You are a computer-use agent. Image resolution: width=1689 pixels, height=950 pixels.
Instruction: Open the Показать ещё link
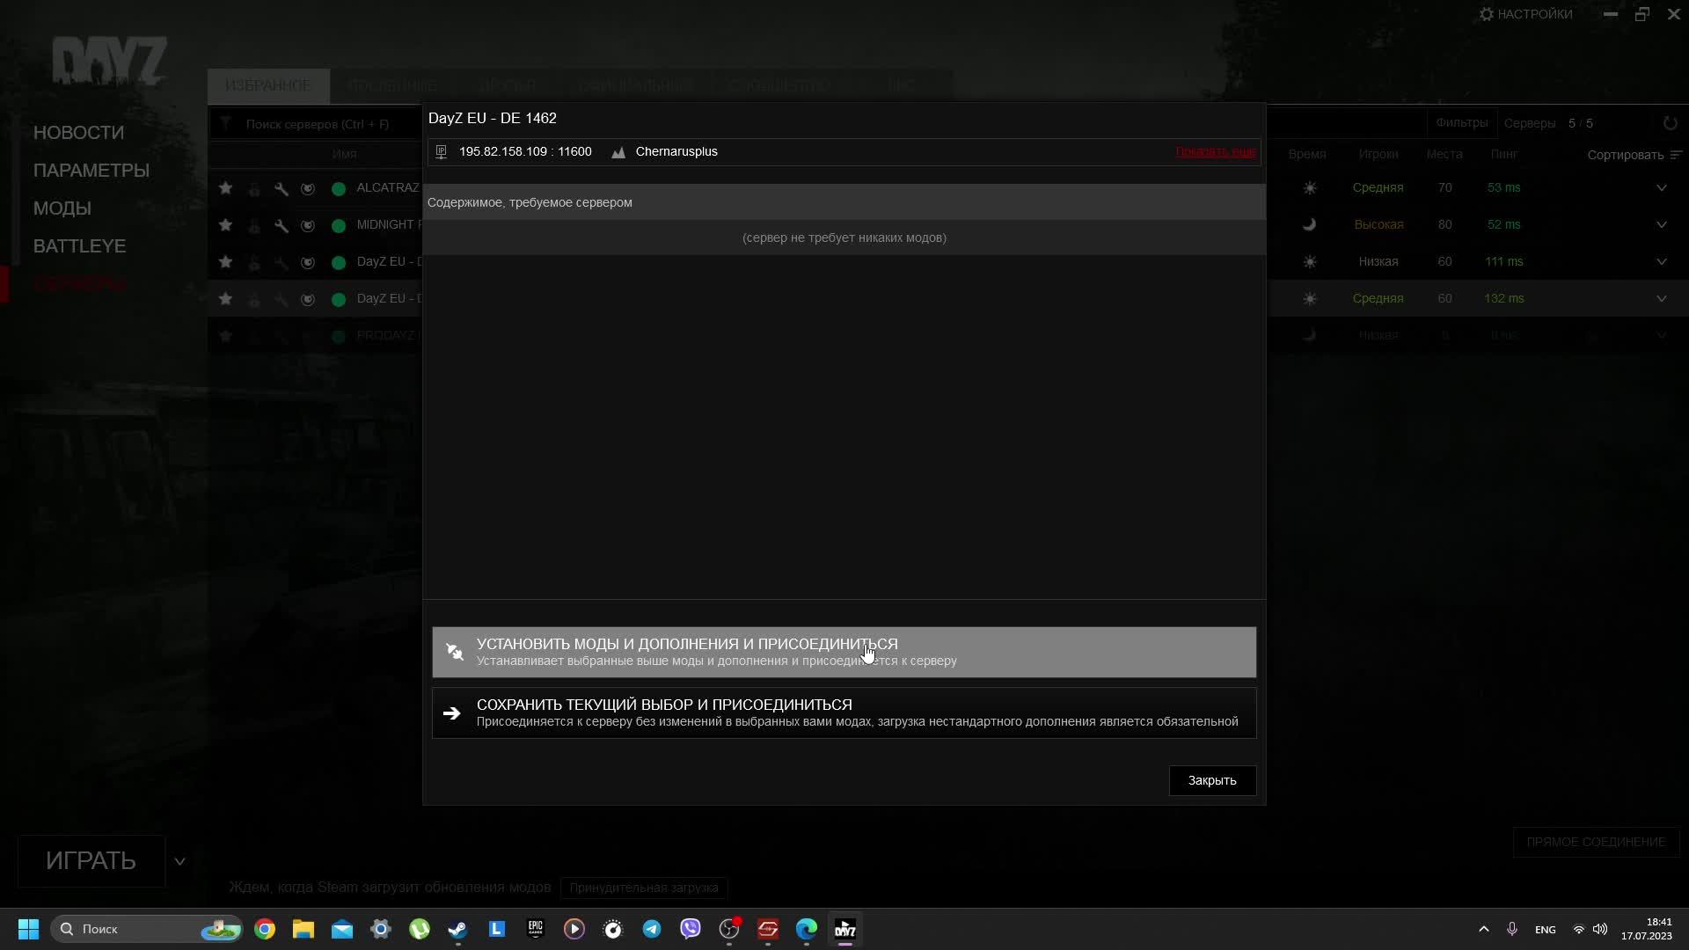click(1216, 151)
